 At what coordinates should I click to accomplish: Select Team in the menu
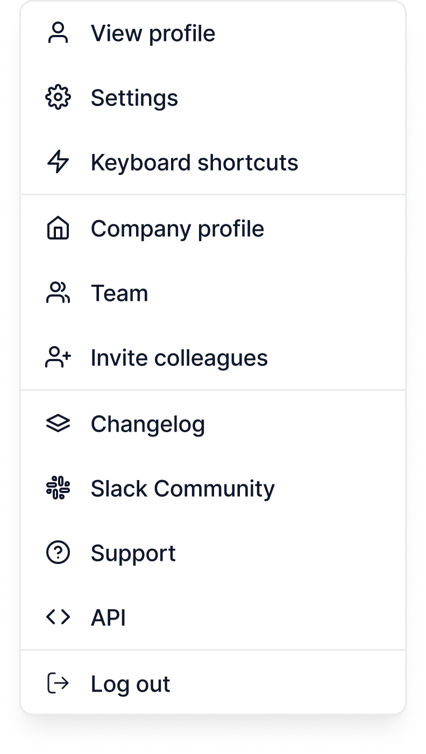tap(119, 293)
